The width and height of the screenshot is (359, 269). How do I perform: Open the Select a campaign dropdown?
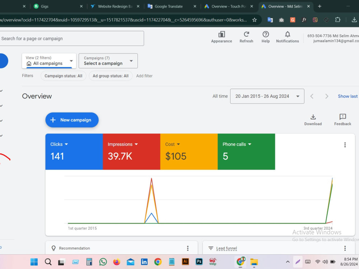108,61
